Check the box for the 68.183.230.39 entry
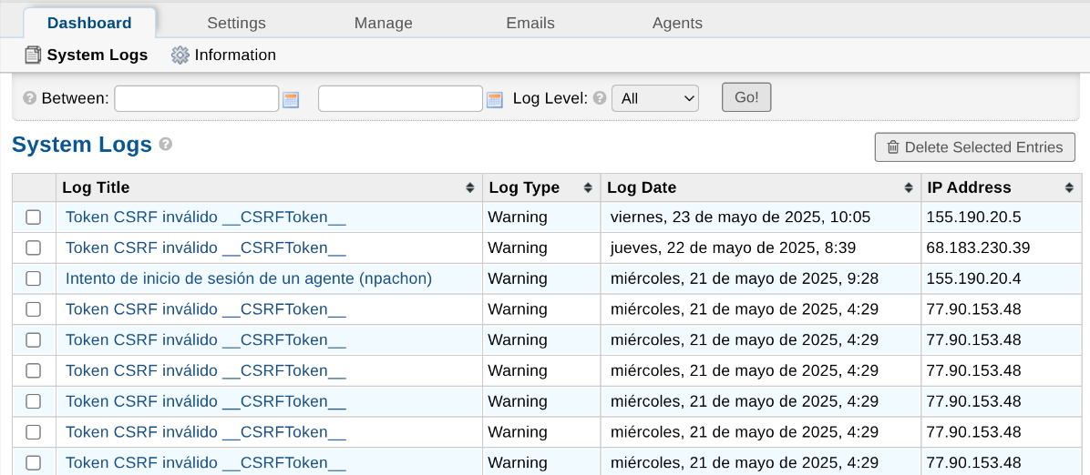The image size is (1090, 475). (34, 248)
